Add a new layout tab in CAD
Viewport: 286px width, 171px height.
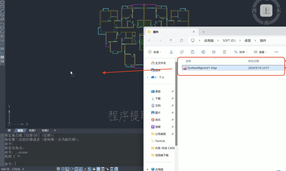(55, 130)
